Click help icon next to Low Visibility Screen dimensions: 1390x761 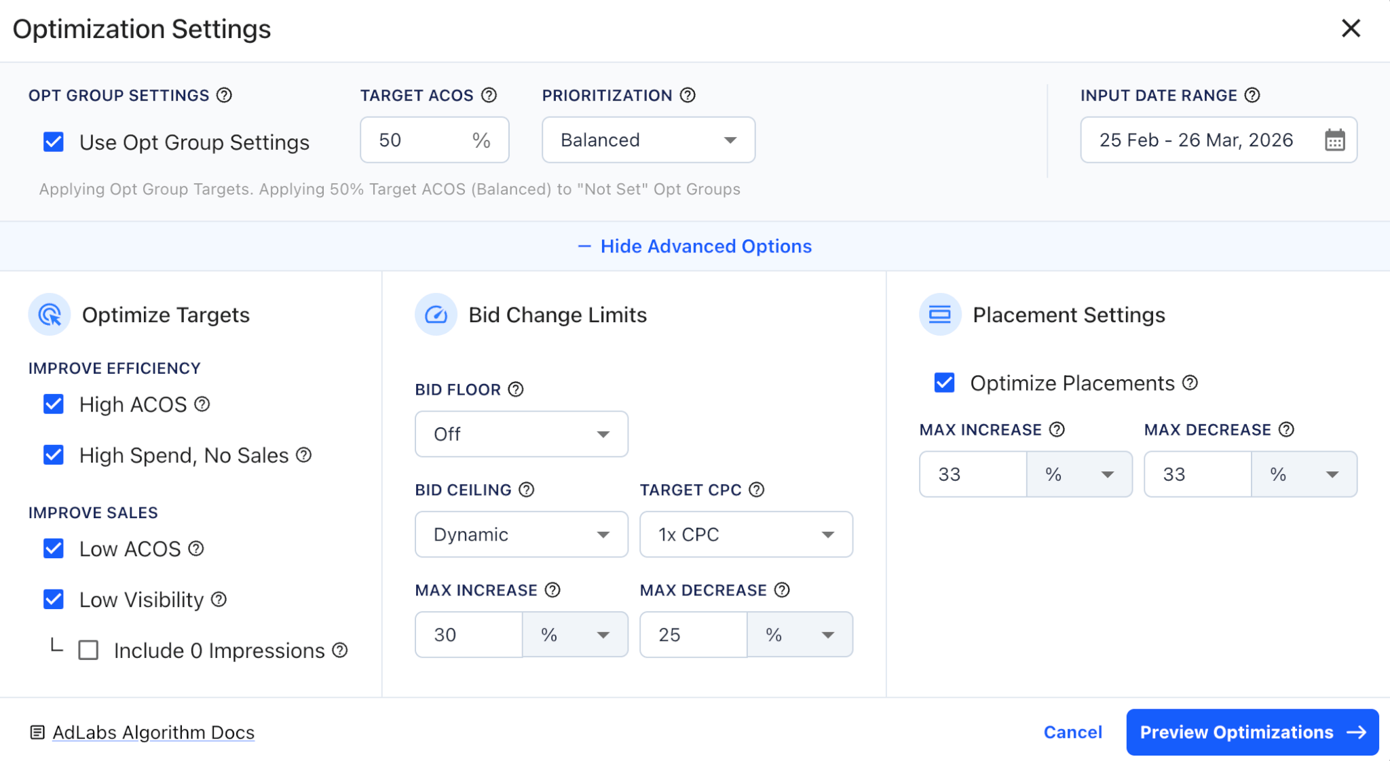[x=219, y=600]
